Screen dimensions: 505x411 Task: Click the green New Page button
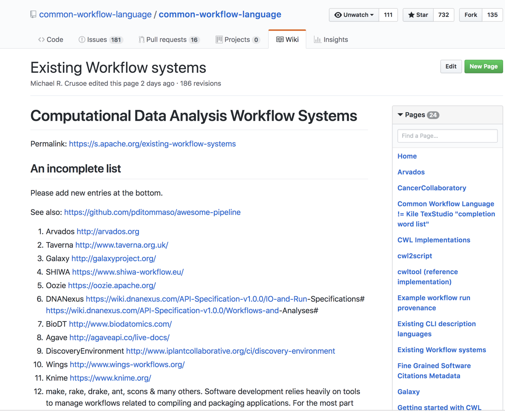tap(483, 66)
